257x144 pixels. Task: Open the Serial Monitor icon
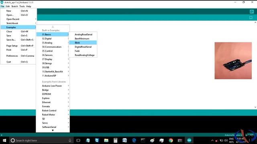coord(252,12)
